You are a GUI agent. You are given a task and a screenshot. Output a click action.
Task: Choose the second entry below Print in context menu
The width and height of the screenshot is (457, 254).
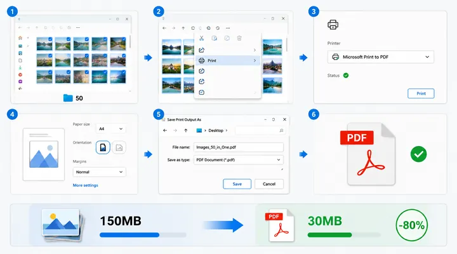click(227, 82)
